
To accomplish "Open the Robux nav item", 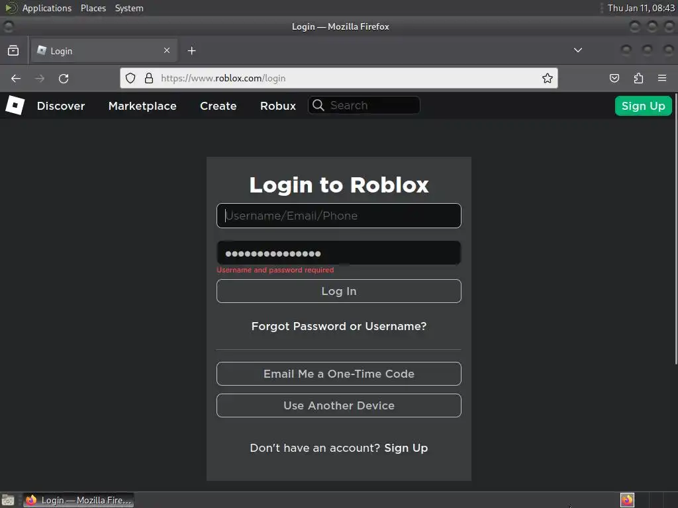I will pyautogui.click(x=278, y=106).
